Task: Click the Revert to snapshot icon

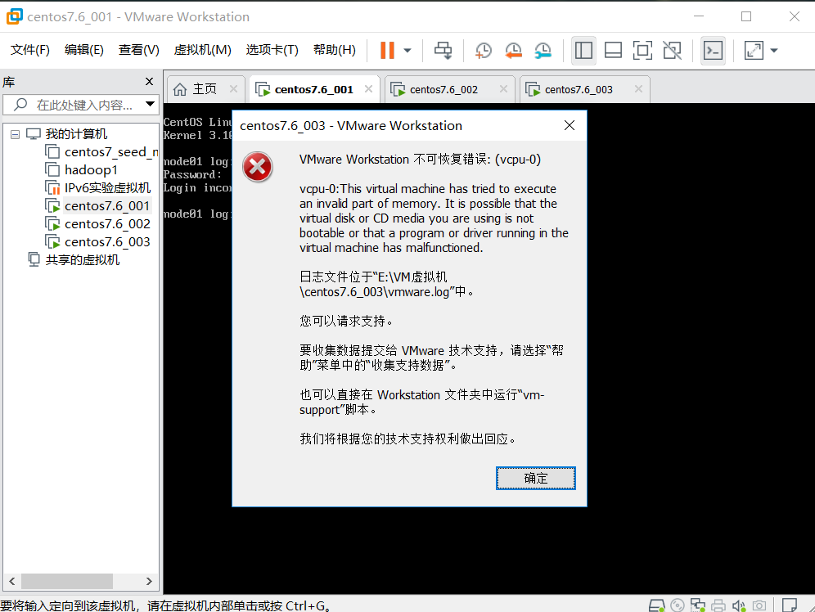Action: coord(513,51)
